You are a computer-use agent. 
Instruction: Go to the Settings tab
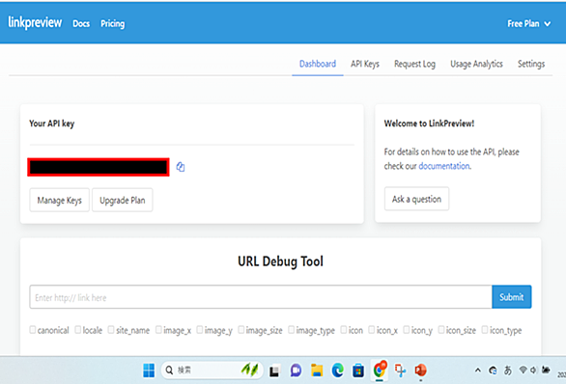click(531, 64)
